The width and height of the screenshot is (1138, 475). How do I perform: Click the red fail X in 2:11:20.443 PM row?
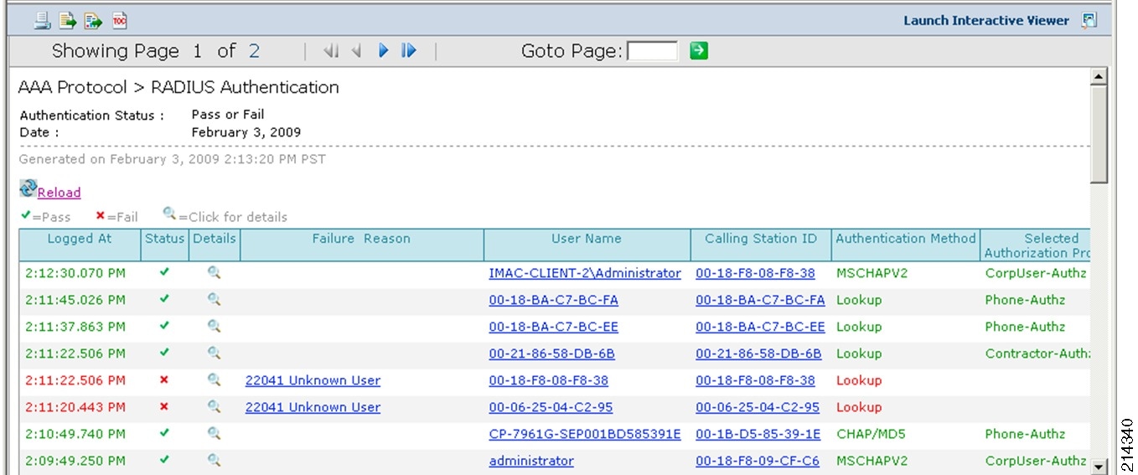163,406
